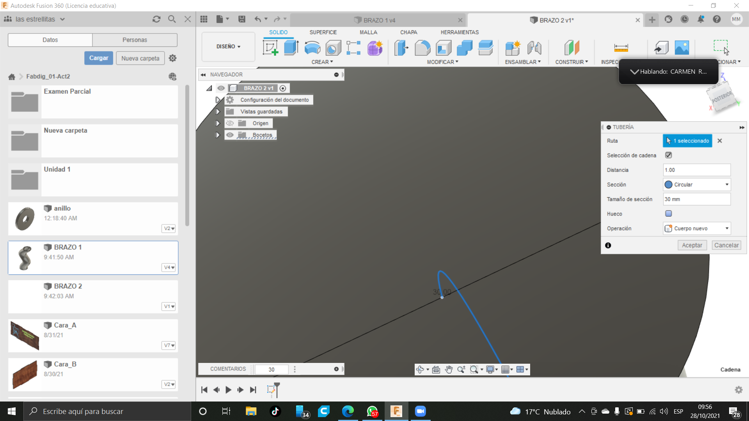The height and width of the screenshot is (421, 749).
Task: Expand the Vistas guardadas node
Action: (218, 111)
